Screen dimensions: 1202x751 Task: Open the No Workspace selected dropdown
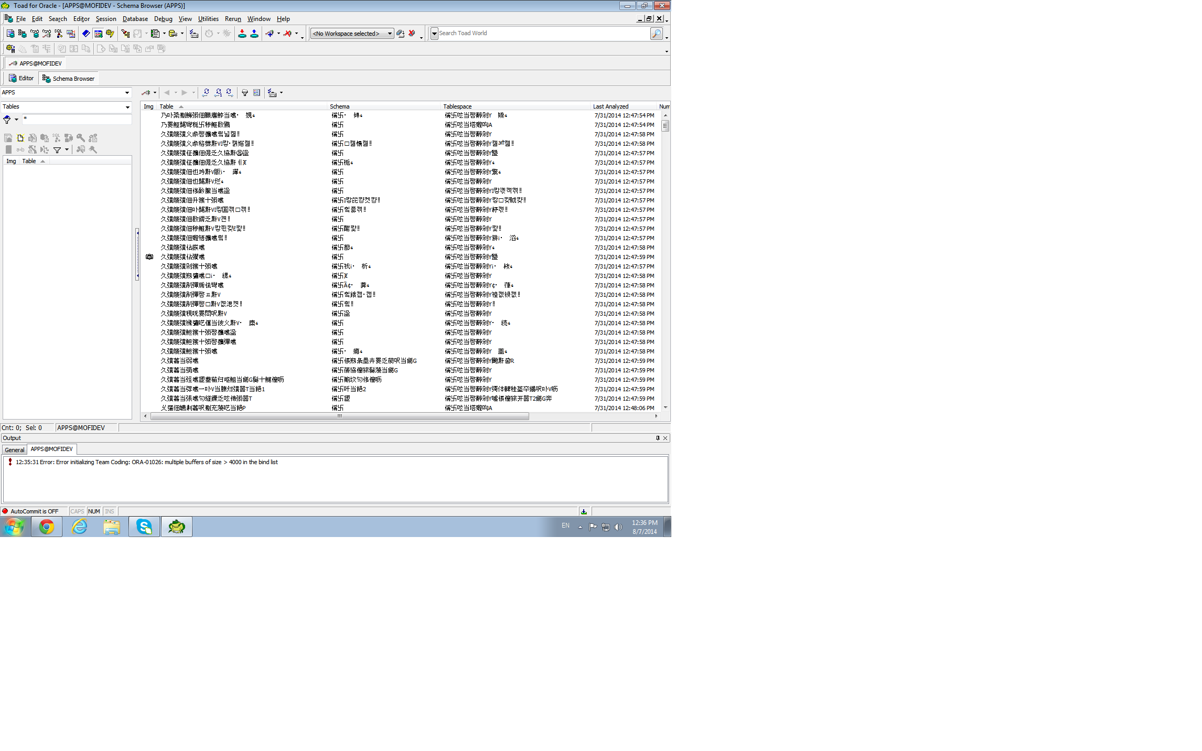pos(390,34)
